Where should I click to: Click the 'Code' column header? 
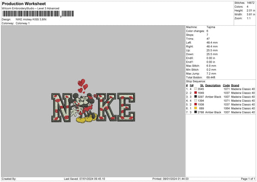click(226, 85)
